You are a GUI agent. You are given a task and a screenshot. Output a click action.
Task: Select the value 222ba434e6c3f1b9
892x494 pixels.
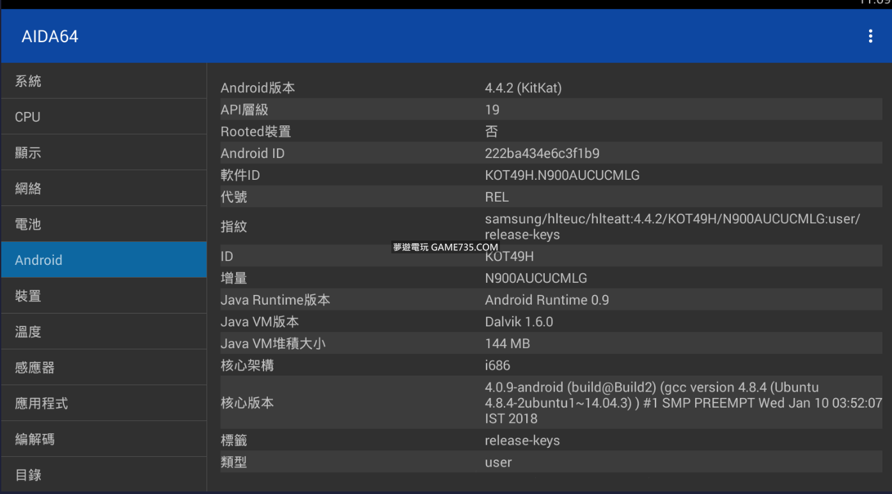click(x=542, y=153)
